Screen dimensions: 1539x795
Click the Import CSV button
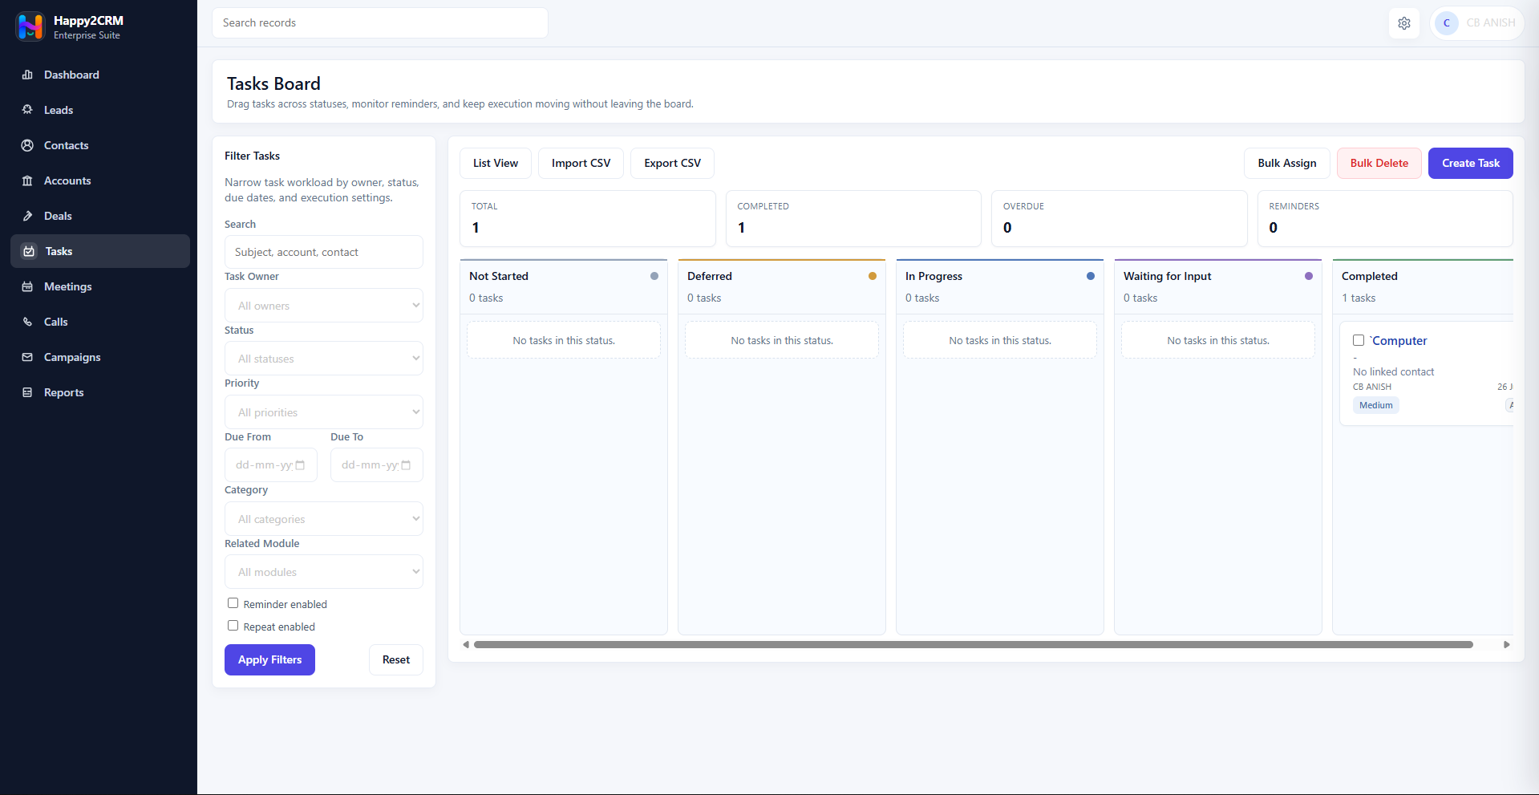coord(581,163)
